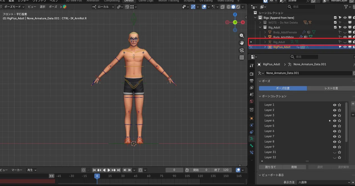
Task: Switch to the Scripting workspace tab
Action: (189, 1)
